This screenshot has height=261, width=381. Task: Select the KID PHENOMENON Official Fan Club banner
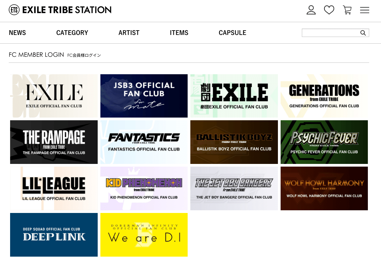tap(144, 188)
